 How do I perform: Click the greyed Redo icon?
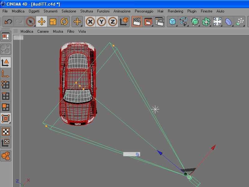click(x=19, y=22)
